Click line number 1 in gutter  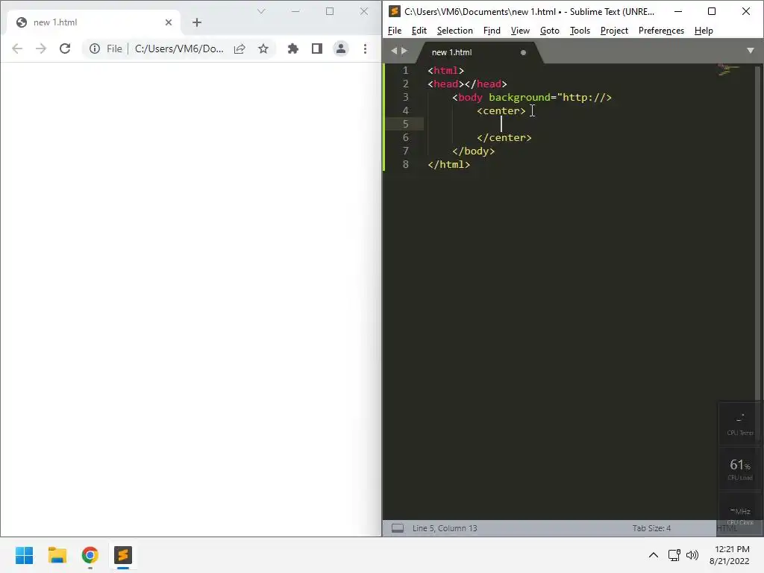pos(405,71)
